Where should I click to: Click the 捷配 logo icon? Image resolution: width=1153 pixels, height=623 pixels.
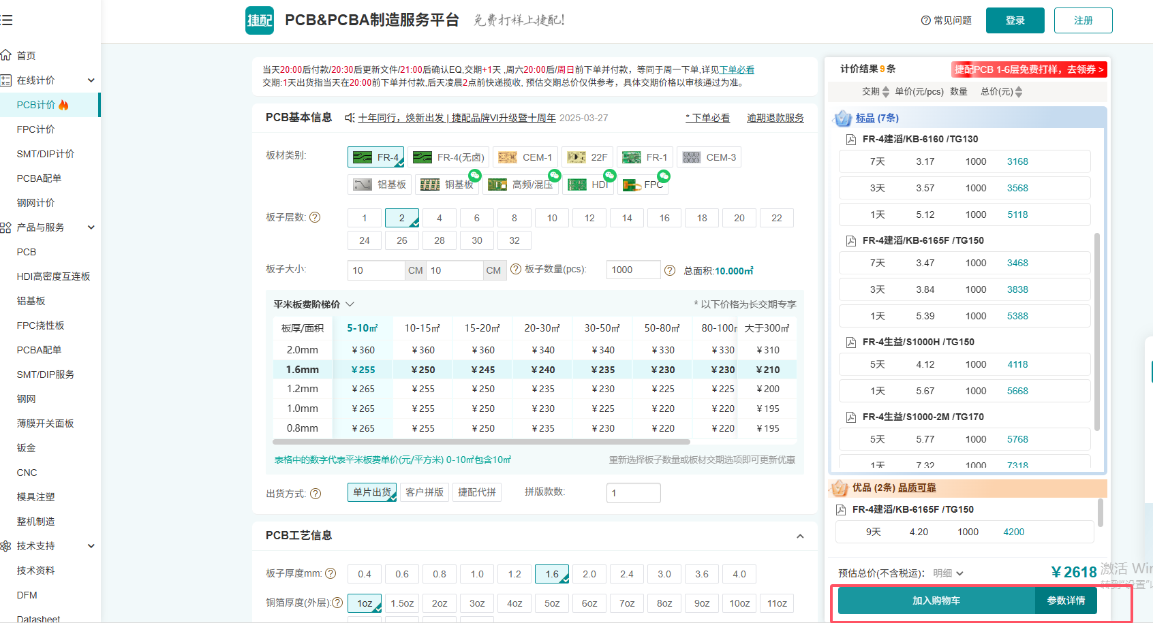[x=259, y=20]
